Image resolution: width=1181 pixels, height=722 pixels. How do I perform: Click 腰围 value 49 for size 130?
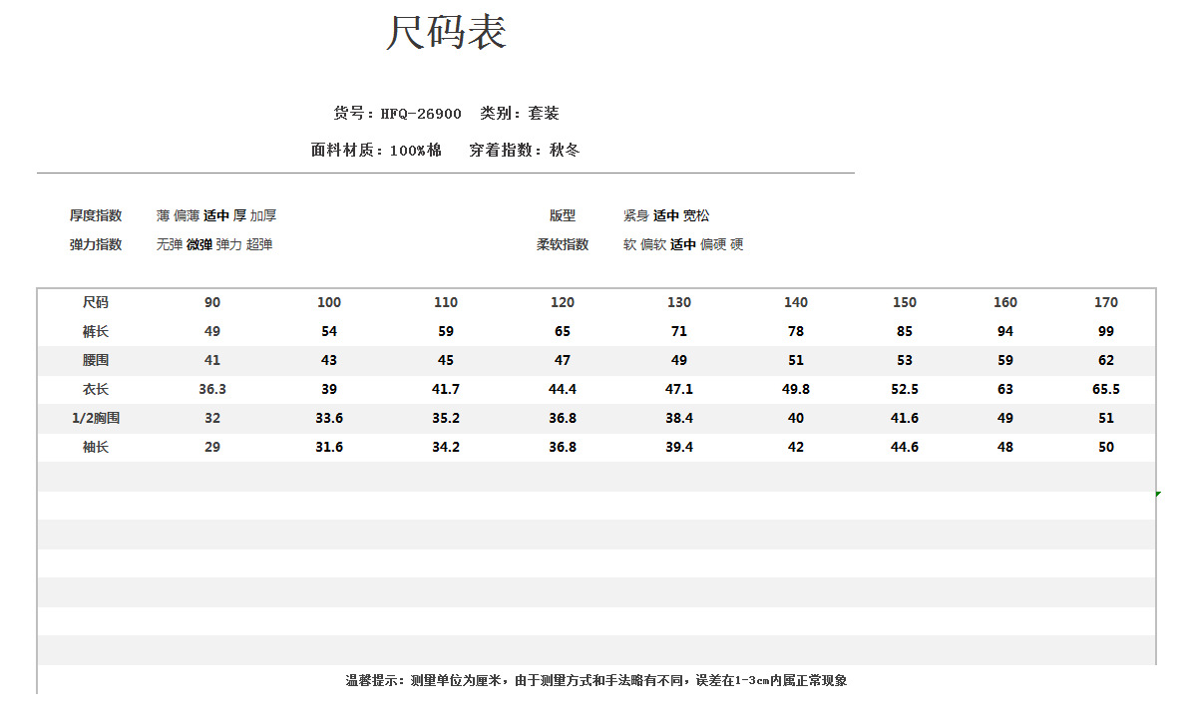679,361
